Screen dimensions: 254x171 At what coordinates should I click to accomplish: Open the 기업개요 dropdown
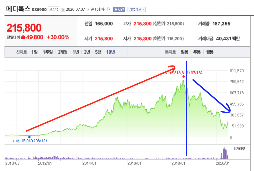point(136,9)
